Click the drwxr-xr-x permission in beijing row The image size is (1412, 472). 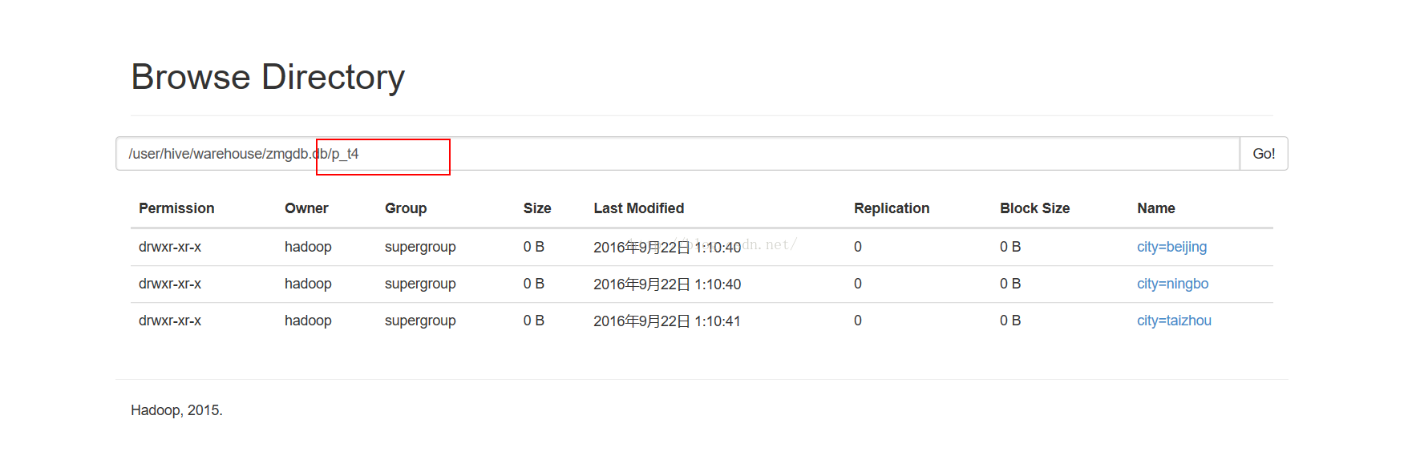point(170,247)
